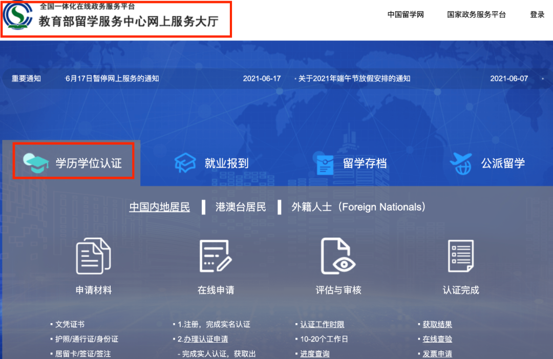553x359 pixels.
Task: Select the 中国内地居民 option
Action: tap(159, 207)
